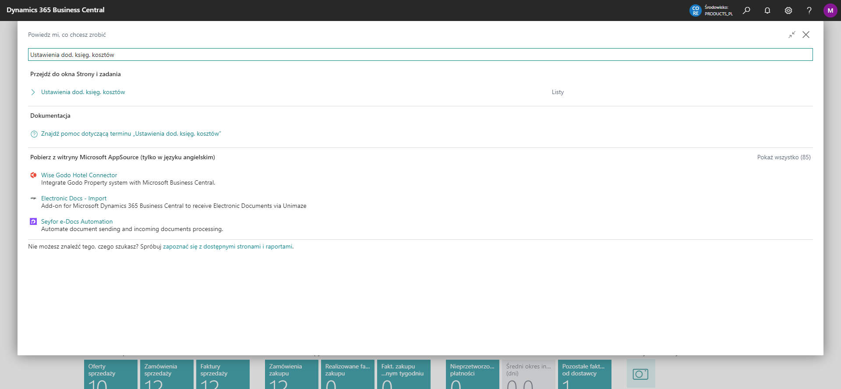The width and height of the screenshot is (841, 389).
Task: Open the Faktury sprzedaży tile
Action: [223, 374]
